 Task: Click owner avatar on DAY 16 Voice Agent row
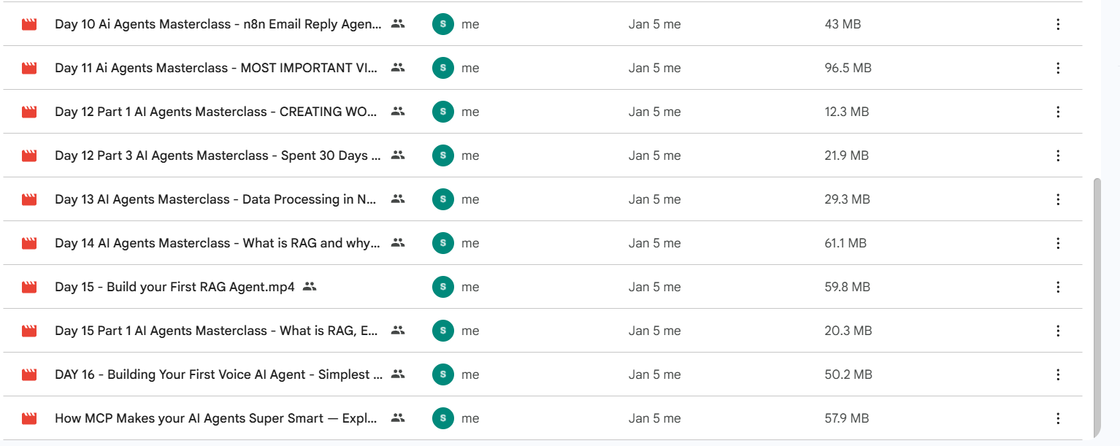click(x=441, y=374)
